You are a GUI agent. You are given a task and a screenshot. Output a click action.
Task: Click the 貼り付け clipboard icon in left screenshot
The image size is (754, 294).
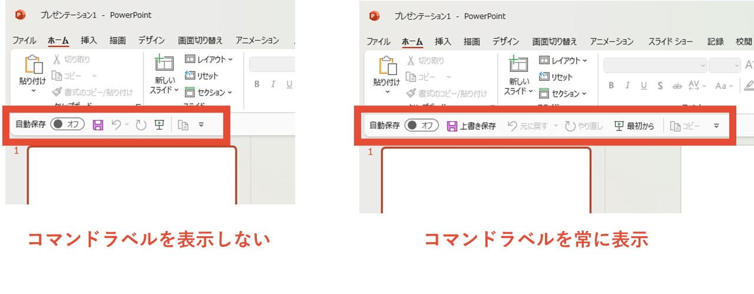(x=32, y=64)
